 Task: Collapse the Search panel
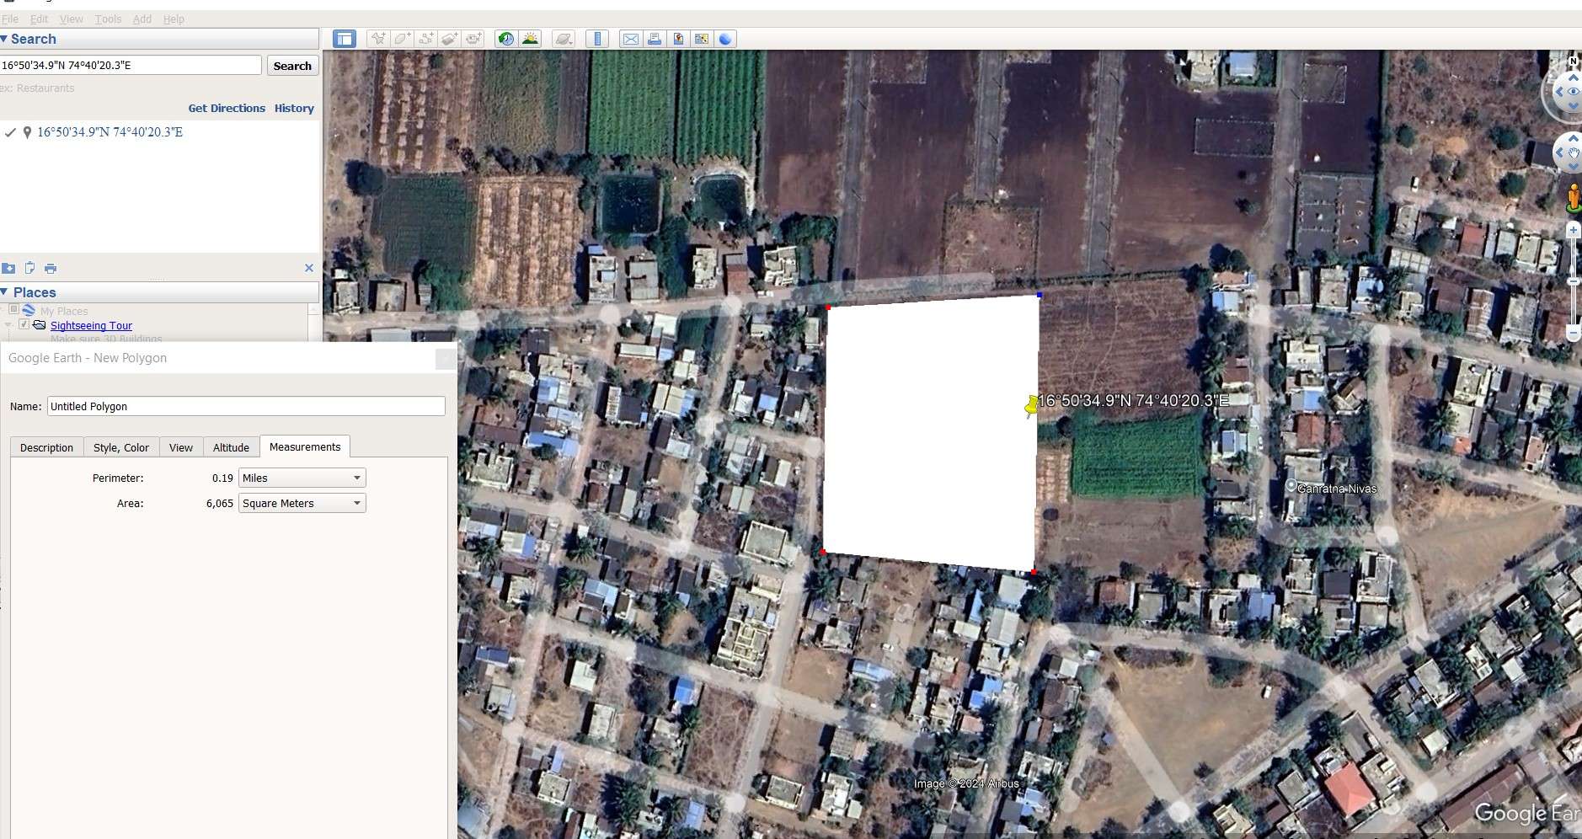pos(4,39)
